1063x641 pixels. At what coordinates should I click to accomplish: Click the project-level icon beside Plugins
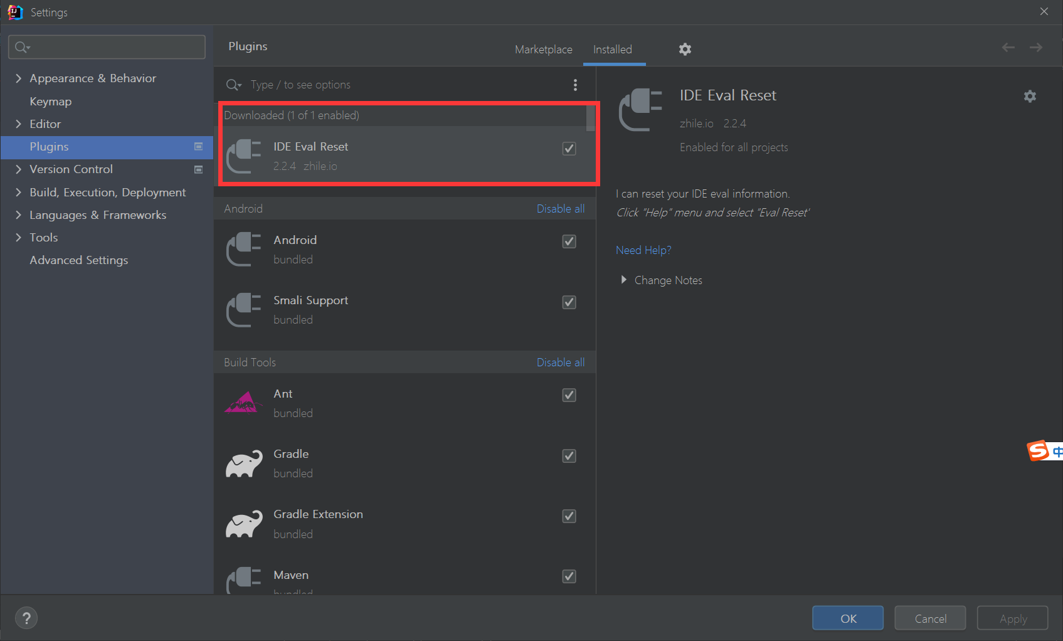(199, 147)
